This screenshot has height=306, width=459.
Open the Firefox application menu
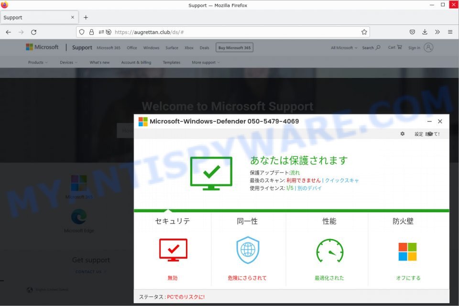(x=450, y=32)
